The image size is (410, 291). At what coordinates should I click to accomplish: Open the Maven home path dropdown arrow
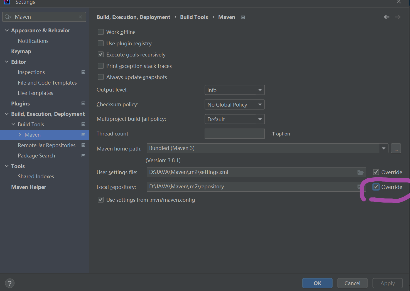(384, 148)
